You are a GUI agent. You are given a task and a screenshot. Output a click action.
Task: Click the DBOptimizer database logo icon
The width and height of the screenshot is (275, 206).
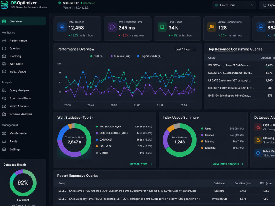(4, 5)
